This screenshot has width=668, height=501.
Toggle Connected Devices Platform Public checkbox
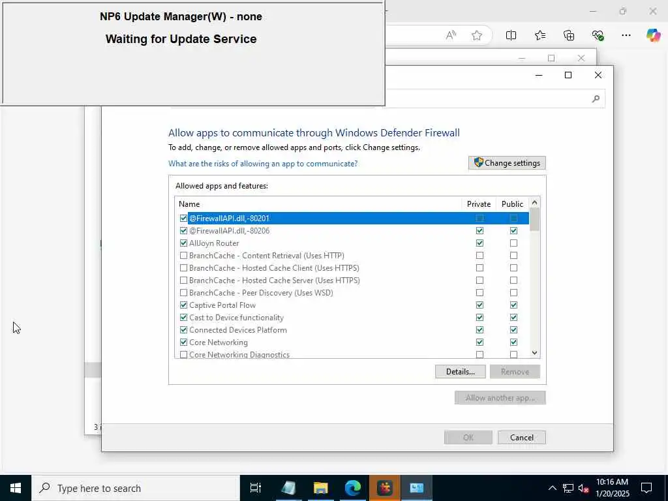[514, 329]
